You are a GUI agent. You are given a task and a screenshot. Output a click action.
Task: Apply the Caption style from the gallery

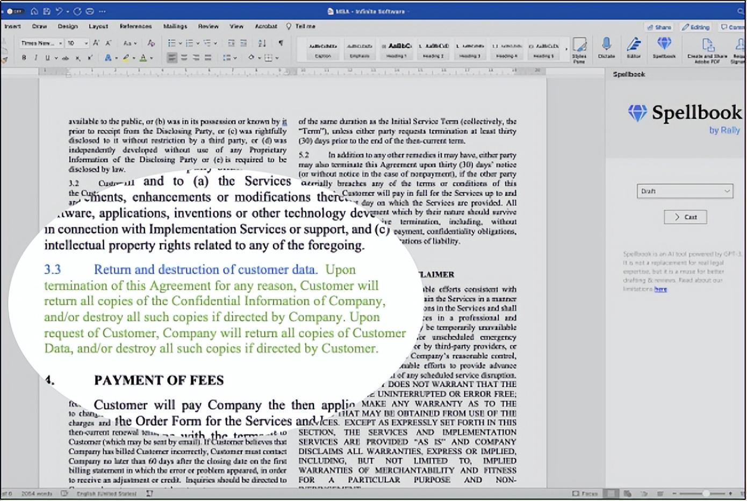coord(322,49)
